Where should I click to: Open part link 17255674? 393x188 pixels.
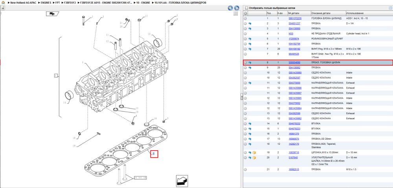(x=294, y=39)
